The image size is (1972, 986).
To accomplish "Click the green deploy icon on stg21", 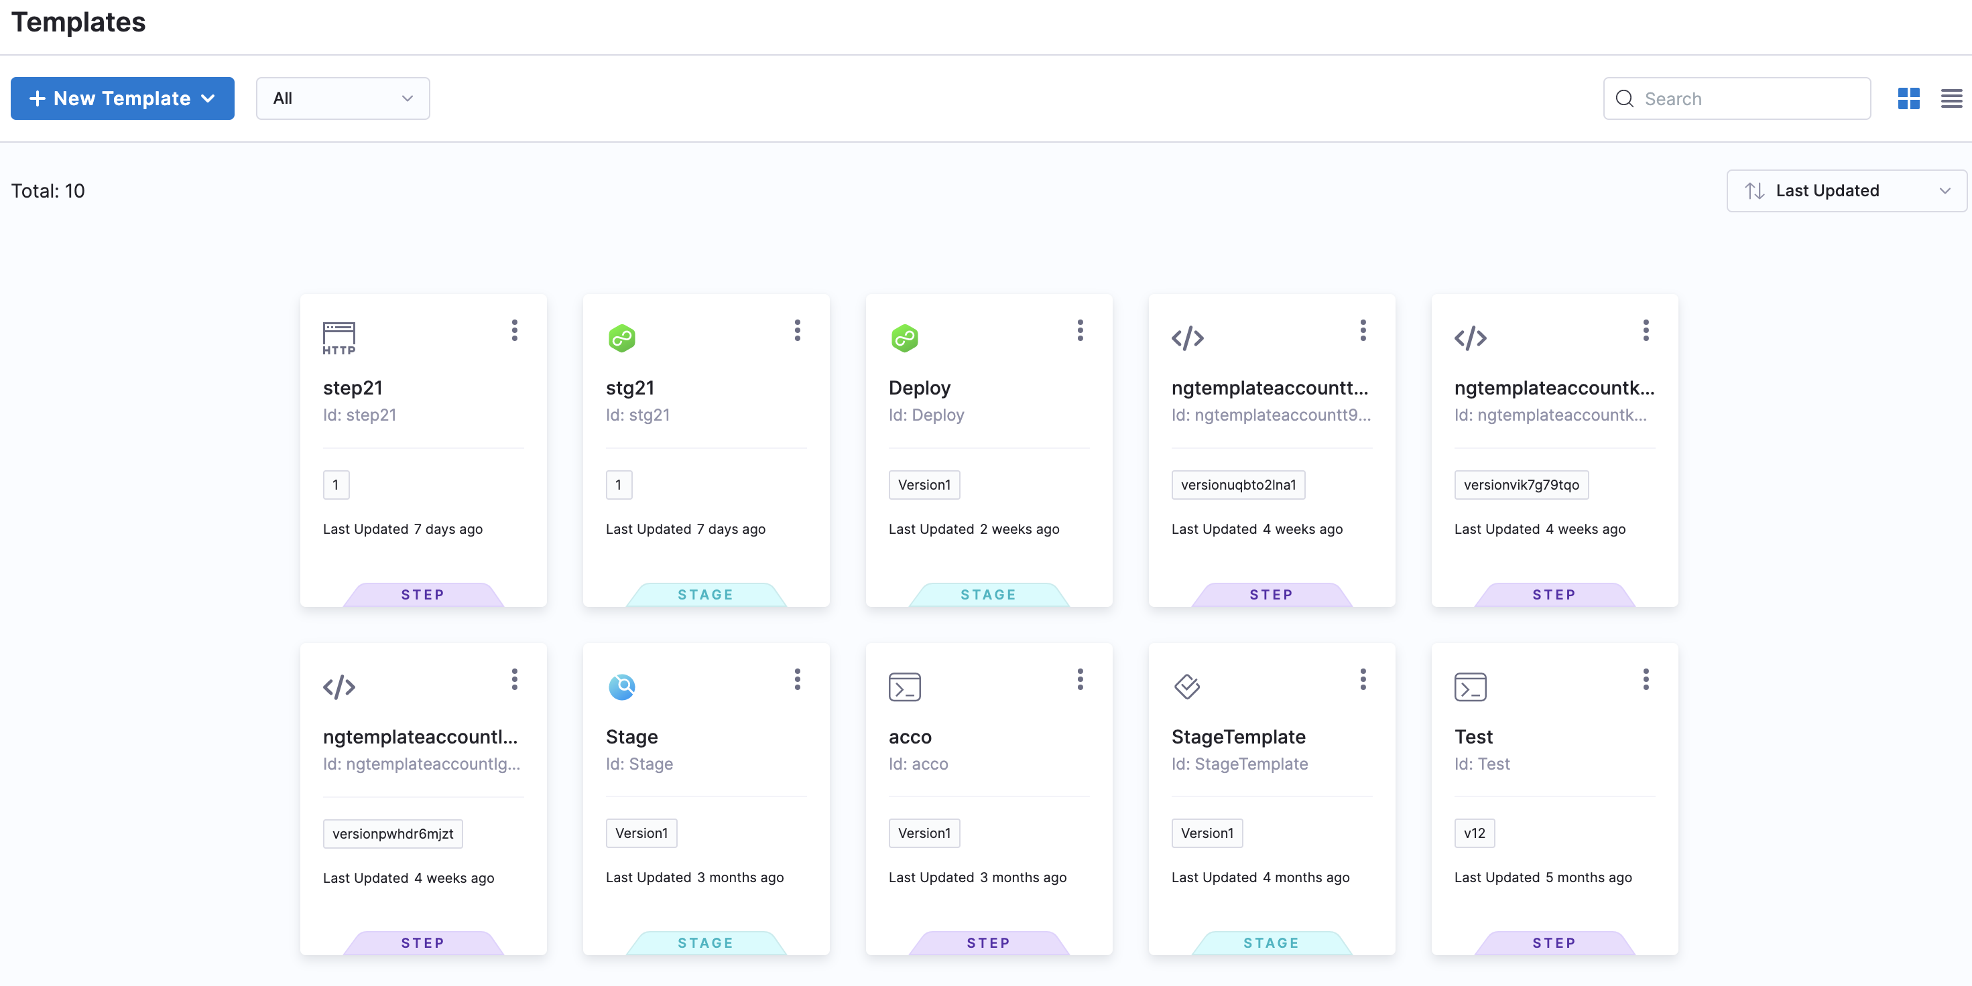I will (621, 338).
